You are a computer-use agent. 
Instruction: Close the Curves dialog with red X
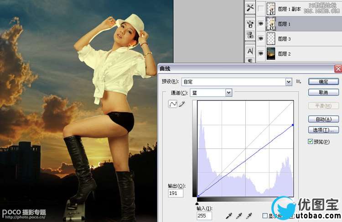coord(338,69)
